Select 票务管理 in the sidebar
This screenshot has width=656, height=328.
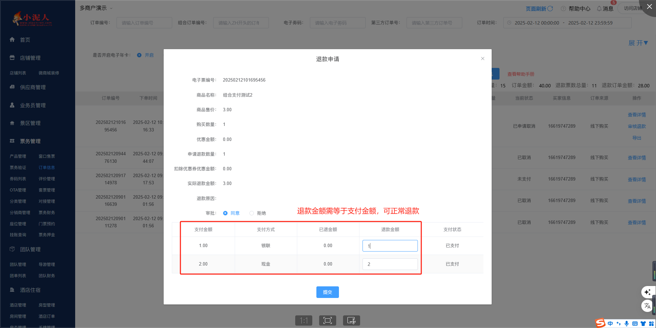point(30,141)
